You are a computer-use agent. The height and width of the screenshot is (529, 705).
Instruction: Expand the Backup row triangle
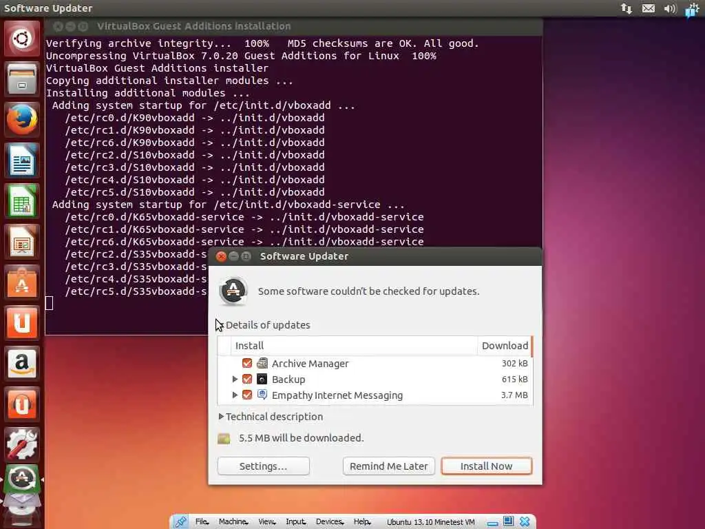[x=234, y=380]
